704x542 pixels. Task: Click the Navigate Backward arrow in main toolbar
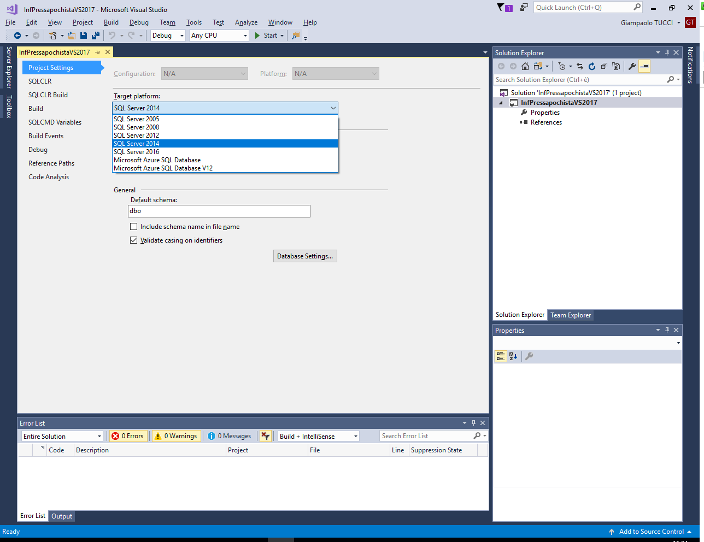(17, 36)
